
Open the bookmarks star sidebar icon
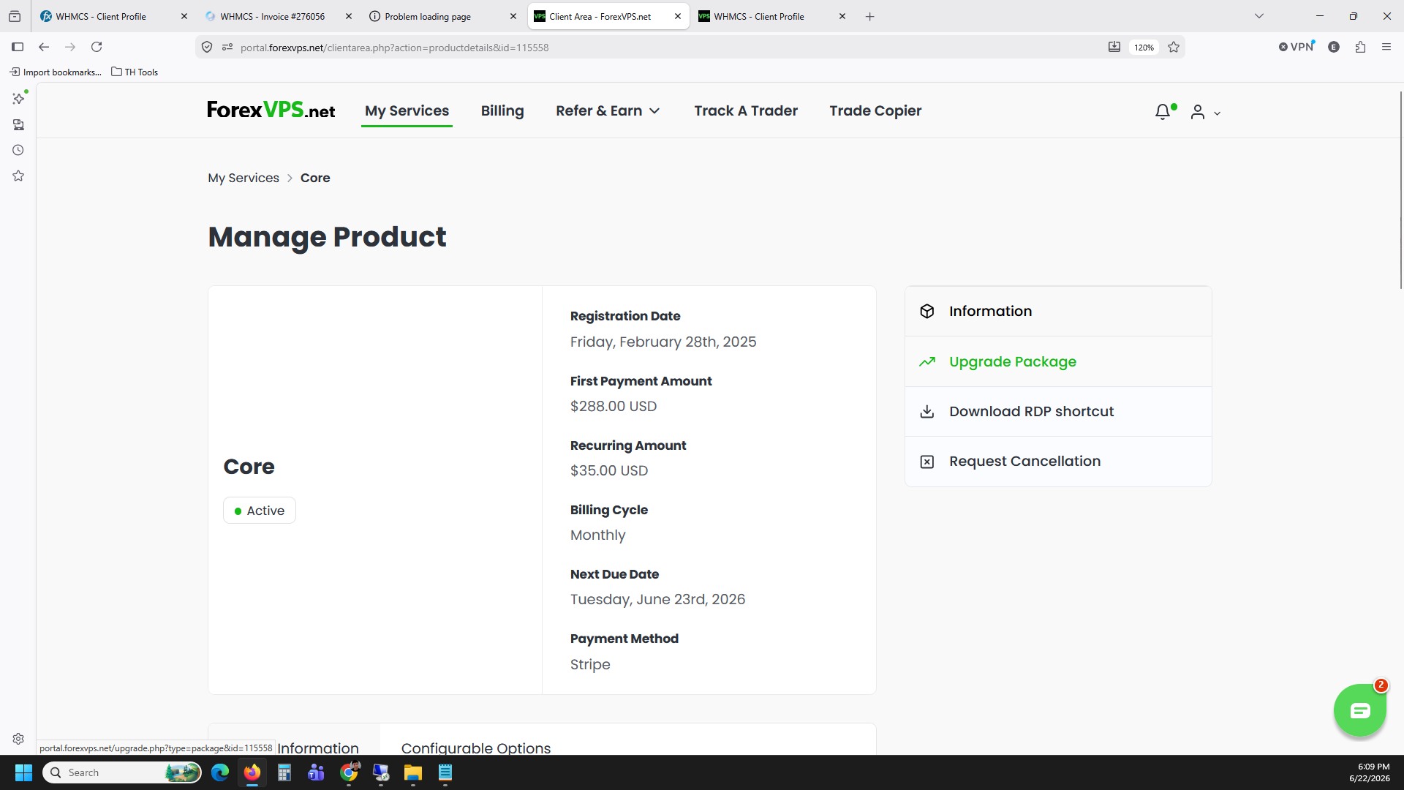pos(18,176)
